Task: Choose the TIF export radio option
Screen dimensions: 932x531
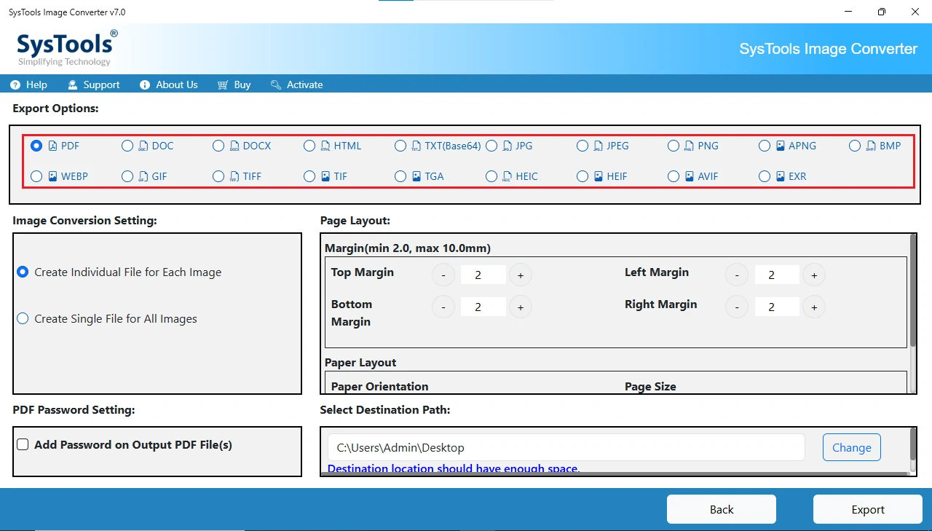Action: coord(309,176)
